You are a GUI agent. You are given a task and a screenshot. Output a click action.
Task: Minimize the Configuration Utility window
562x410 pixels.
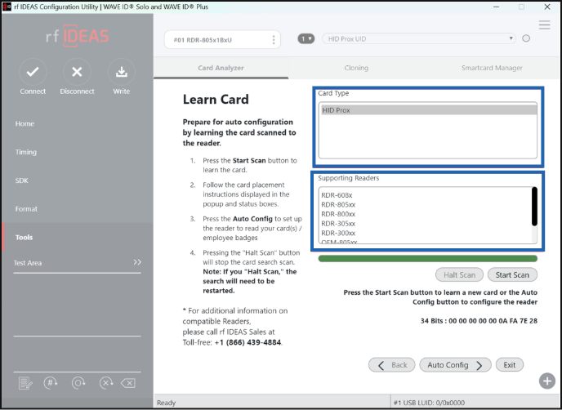coord(496,7)
